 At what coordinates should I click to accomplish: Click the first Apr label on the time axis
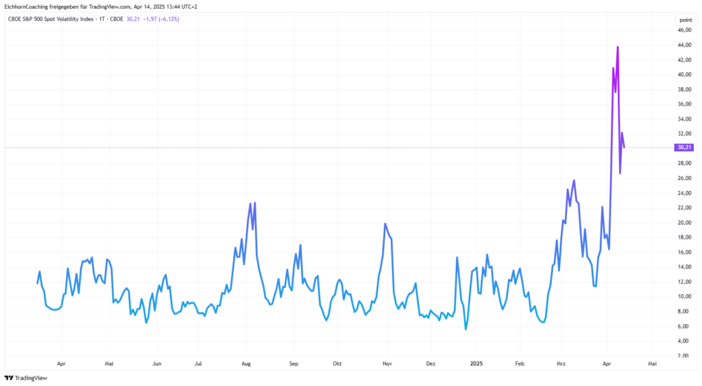tap(61, 363)
